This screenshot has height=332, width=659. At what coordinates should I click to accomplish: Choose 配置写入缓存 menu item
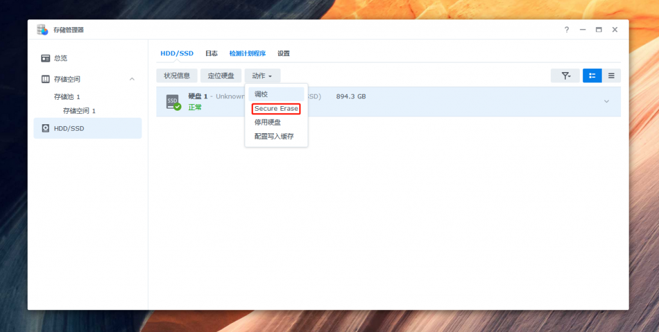click(x=274, y=136)
